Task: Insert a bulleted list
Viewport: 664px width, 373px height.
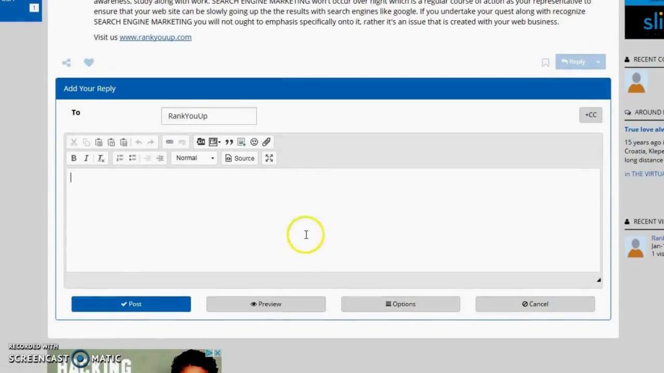Action: tap(132, 158)
